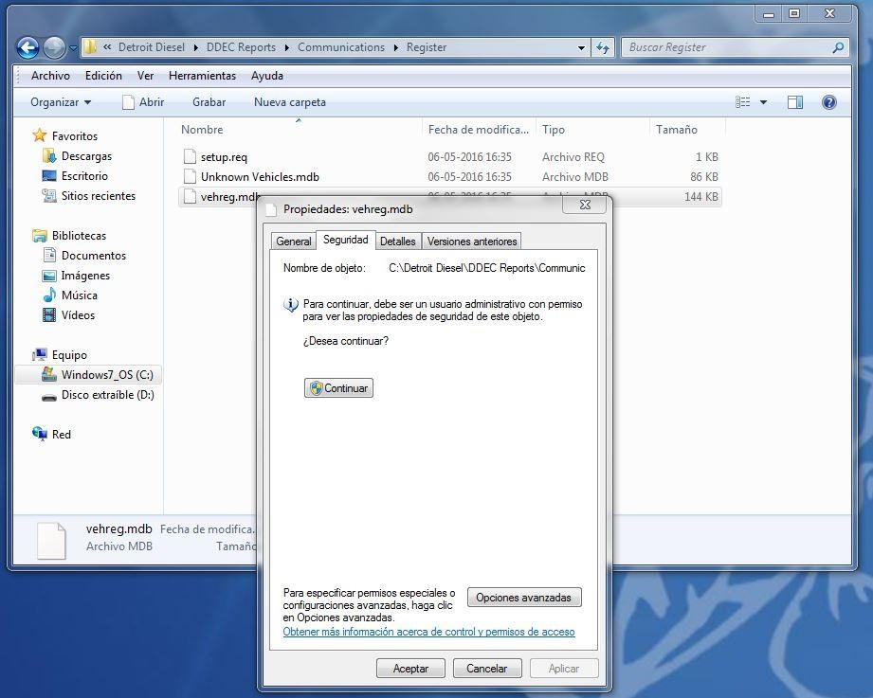Screen dimensions: 873x698
Task: Expand dropdown arrow after Communications
Action: point(396,48)
